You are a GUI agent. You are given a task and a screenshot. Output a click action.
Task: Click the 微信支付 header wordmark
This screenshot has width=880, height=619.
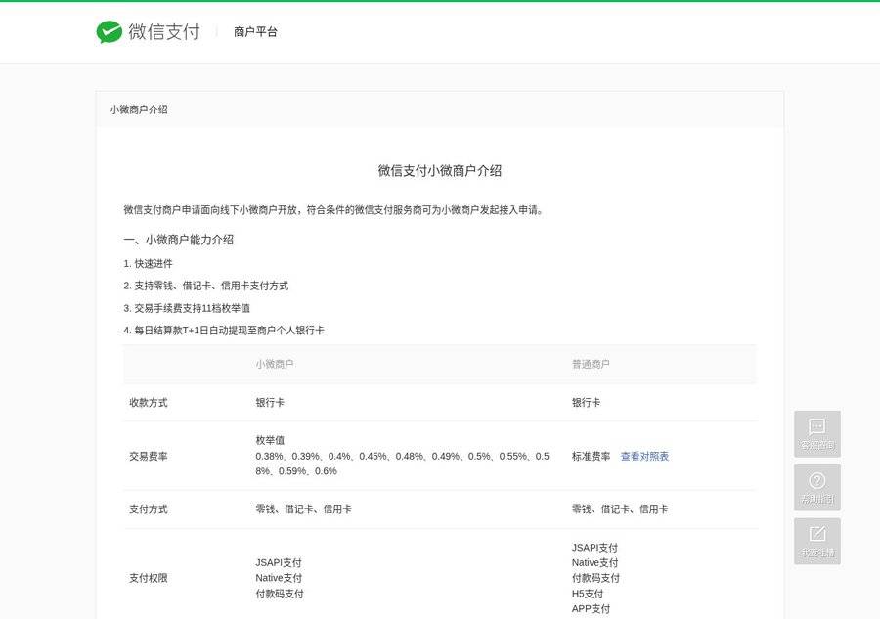[164, 31]
